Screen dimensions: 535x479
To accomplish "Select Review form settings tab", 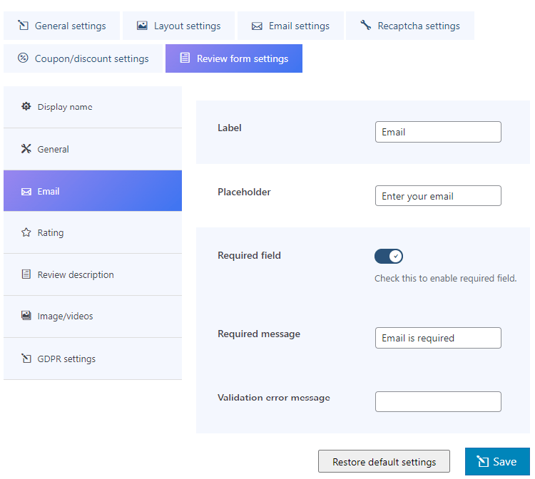I will point(234,58).
